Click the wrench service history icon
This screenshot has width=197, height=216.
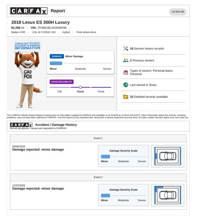click(126, 49)
